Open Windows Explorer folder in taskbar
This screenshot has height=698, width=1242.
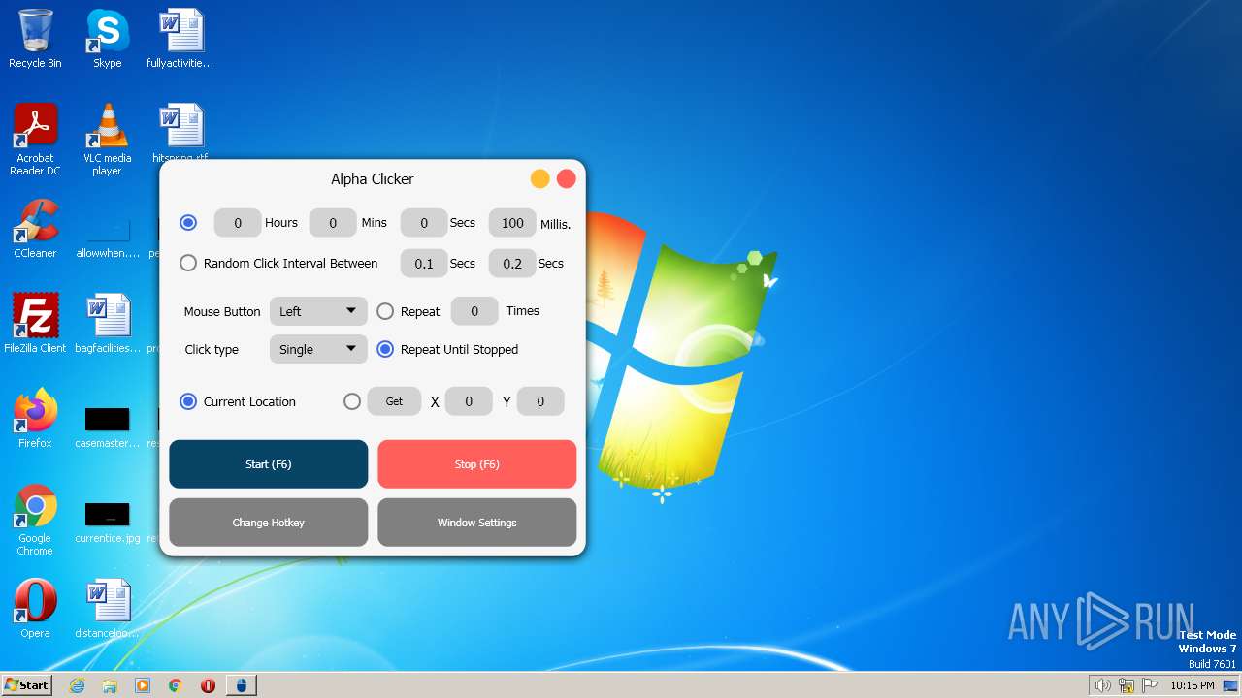coord(110,685)
